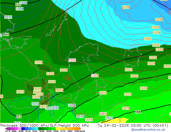Click the red '1034' pressure label

pos(157,32)
